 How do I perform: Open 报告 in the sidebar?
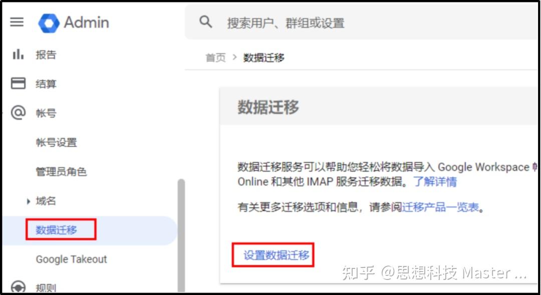(x=46, y=55)
